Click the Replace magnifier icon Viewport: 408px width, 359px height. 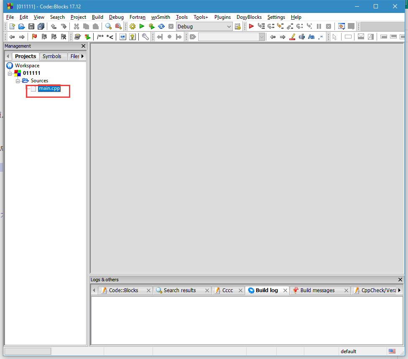point(118,26)
